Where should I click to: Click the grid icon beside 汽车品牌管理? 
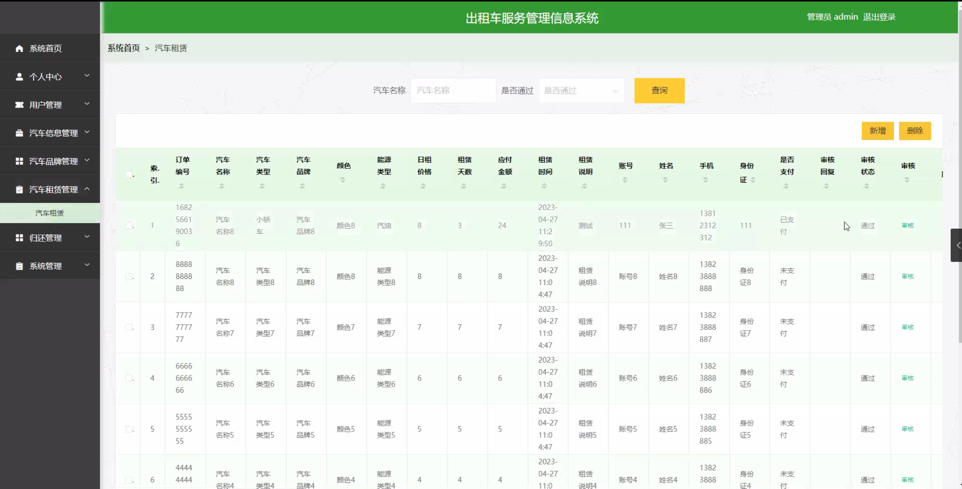19,161
